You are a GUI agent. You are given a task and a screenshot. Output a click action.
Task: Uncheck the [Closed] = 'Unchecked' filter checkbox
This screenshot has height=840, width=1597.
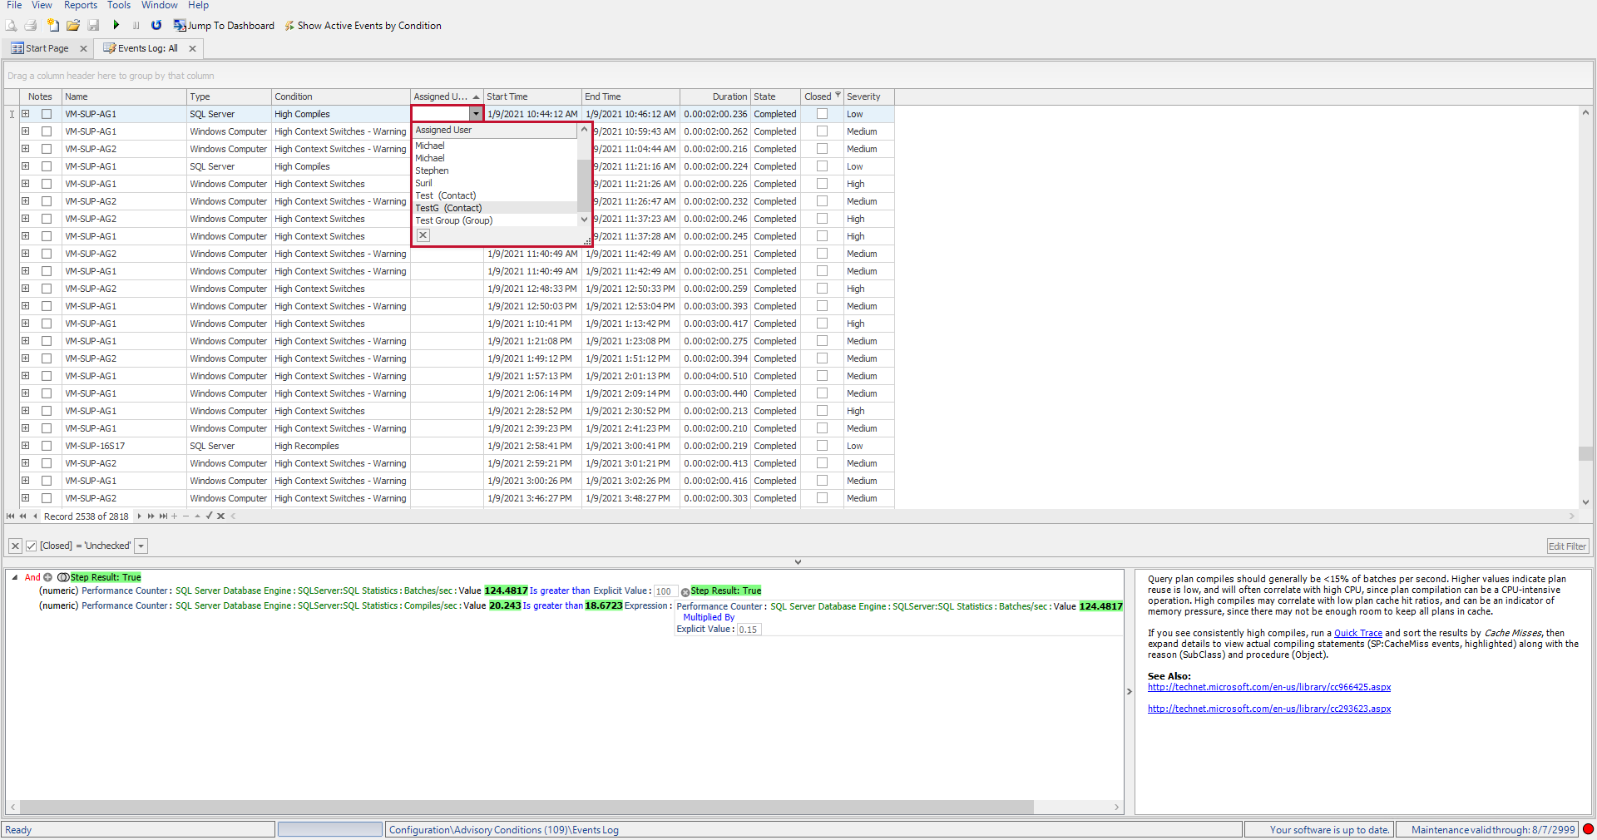click(31, 546)
